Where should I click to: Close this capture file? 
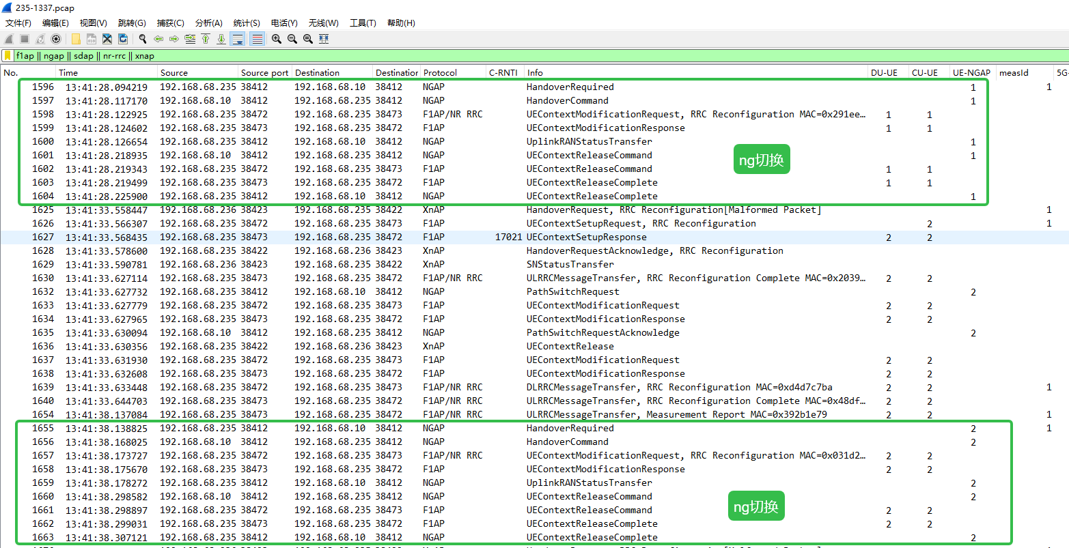pyautogui.click(x=107, y=39)
